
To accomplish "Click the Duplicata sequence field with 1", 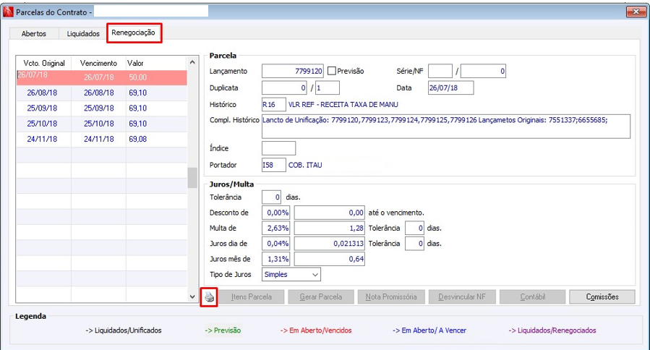I will click(328, 88).
